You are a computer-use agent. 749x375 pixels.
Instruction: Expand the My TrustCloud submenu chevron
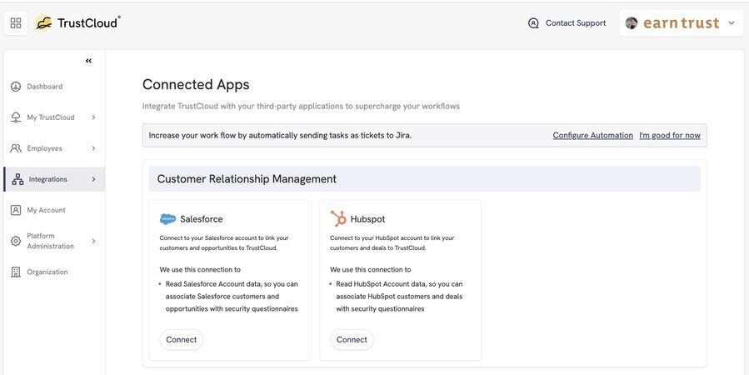click(93, 117)
